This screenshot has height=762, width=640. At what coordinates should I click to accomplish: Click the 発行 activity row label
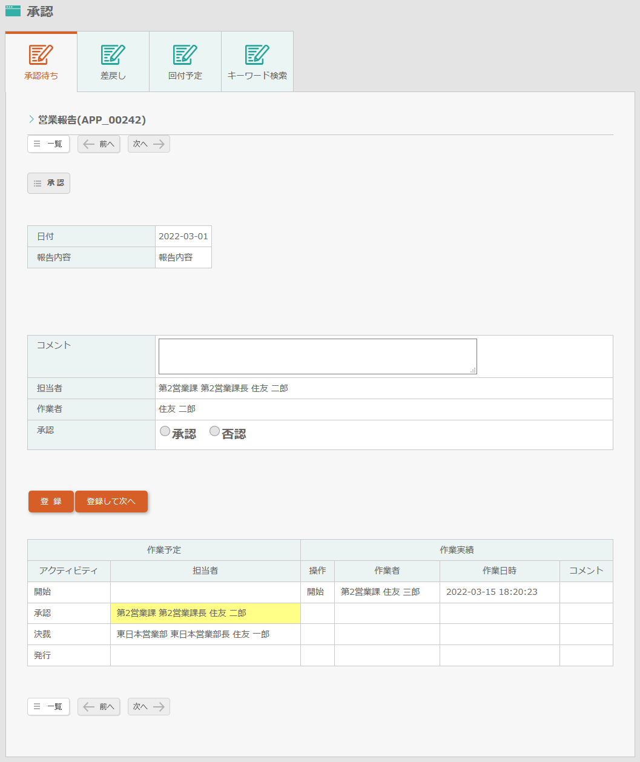(x=42, y=655)
